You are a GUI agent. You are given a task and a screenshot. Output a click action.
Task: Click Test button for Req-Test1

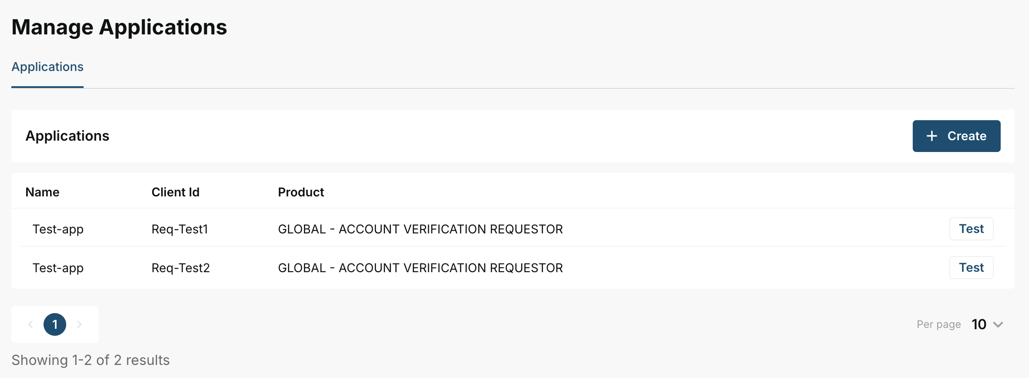pyautogui.click(x=971, y=229)
